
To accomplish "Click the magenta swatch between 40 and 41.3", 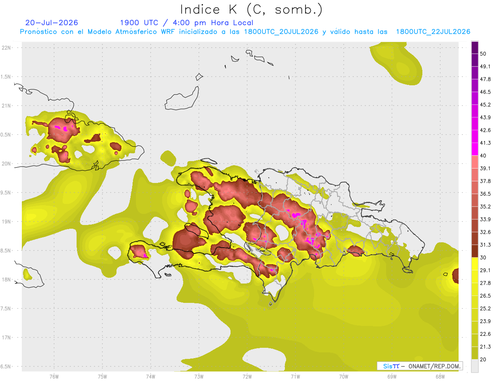I will click(475, 149).
